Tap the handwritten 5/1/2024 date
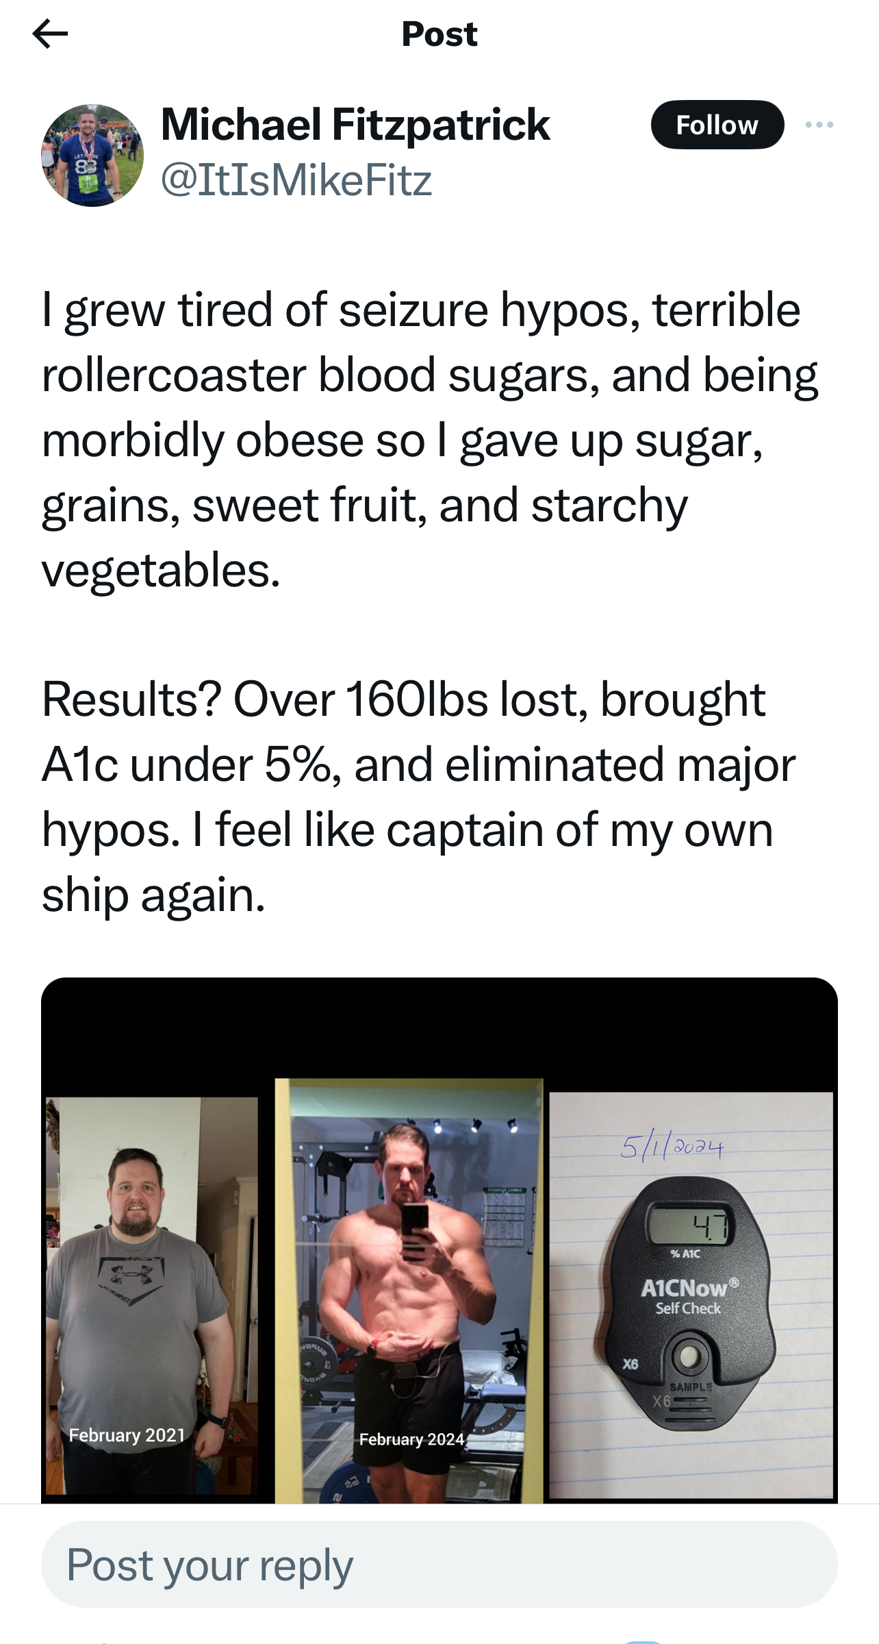879x1644 pixels. point(671,1146)
